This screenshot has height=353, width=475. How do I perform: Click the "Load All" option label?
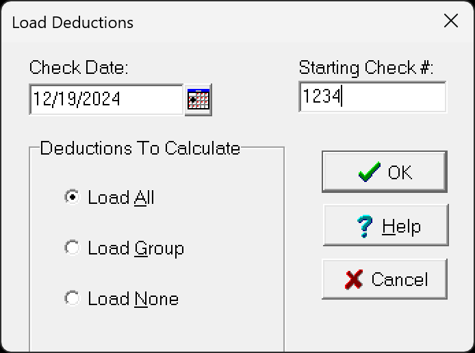[x=121, y=198]
